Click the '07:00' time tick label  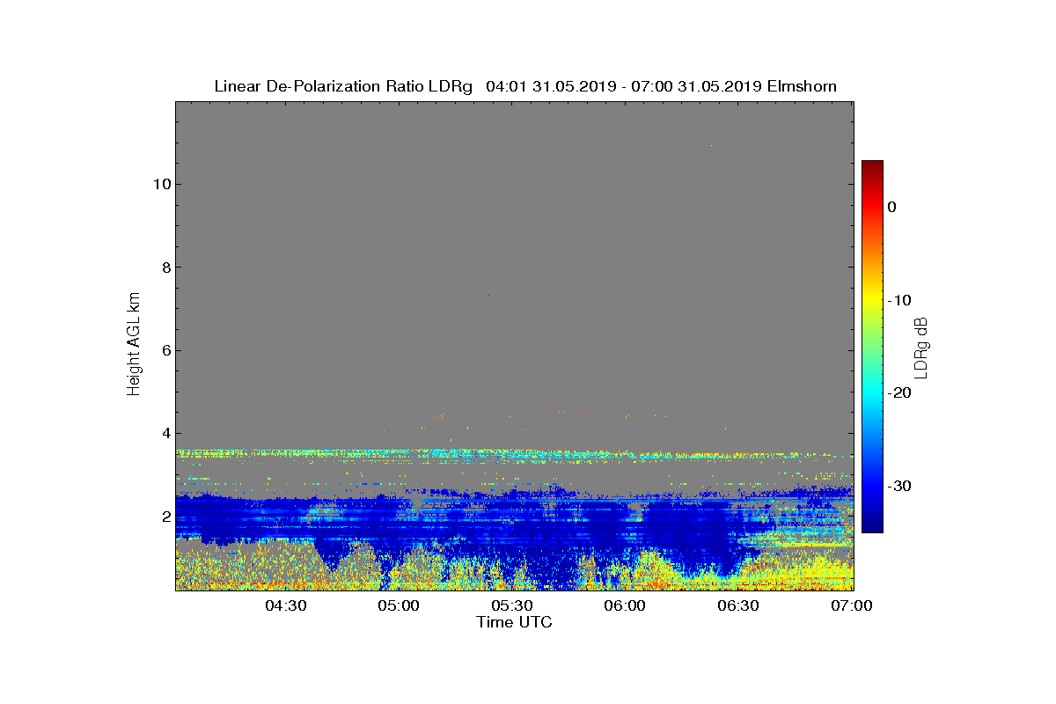click(852, 605)
